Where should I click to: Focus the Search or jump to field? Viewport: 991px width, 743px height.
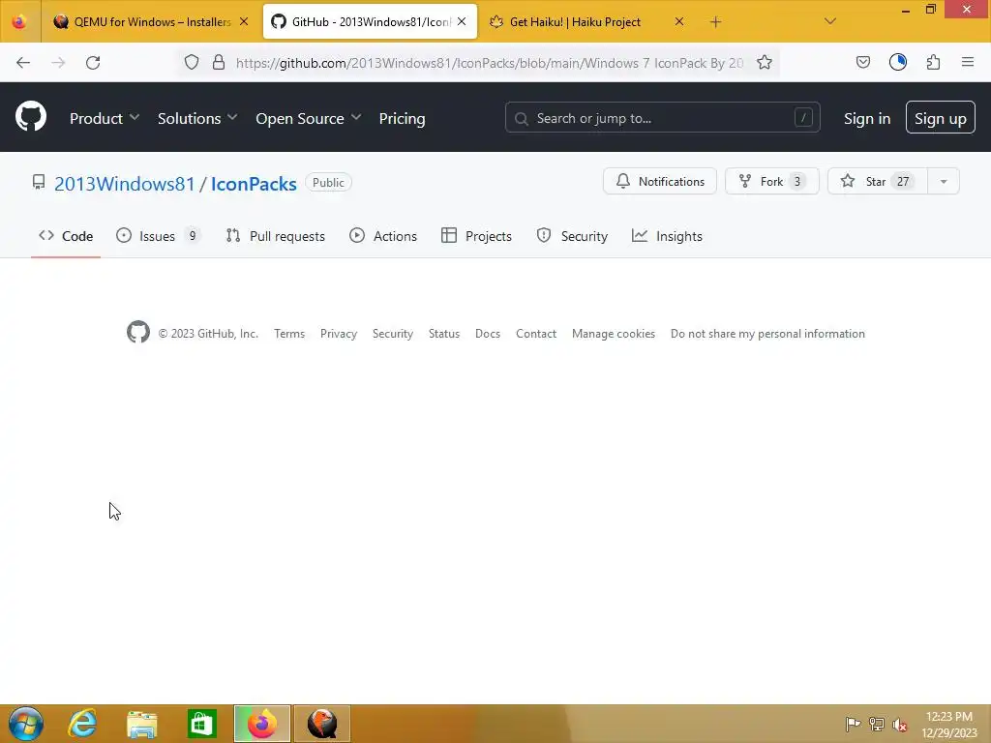[662, 117]
